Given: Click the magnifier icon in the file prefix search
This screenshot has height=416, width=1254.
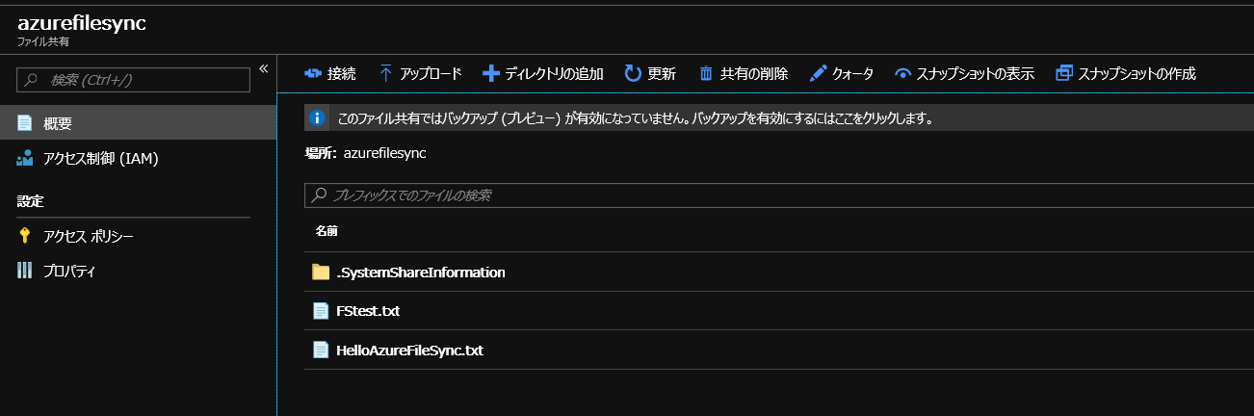Looking at the screenshot, I should click(x=319, y=195).
